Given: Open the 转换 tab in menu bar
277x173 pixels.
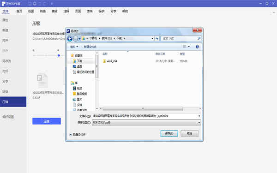Looking at the screenshot, I should [43, 11].
